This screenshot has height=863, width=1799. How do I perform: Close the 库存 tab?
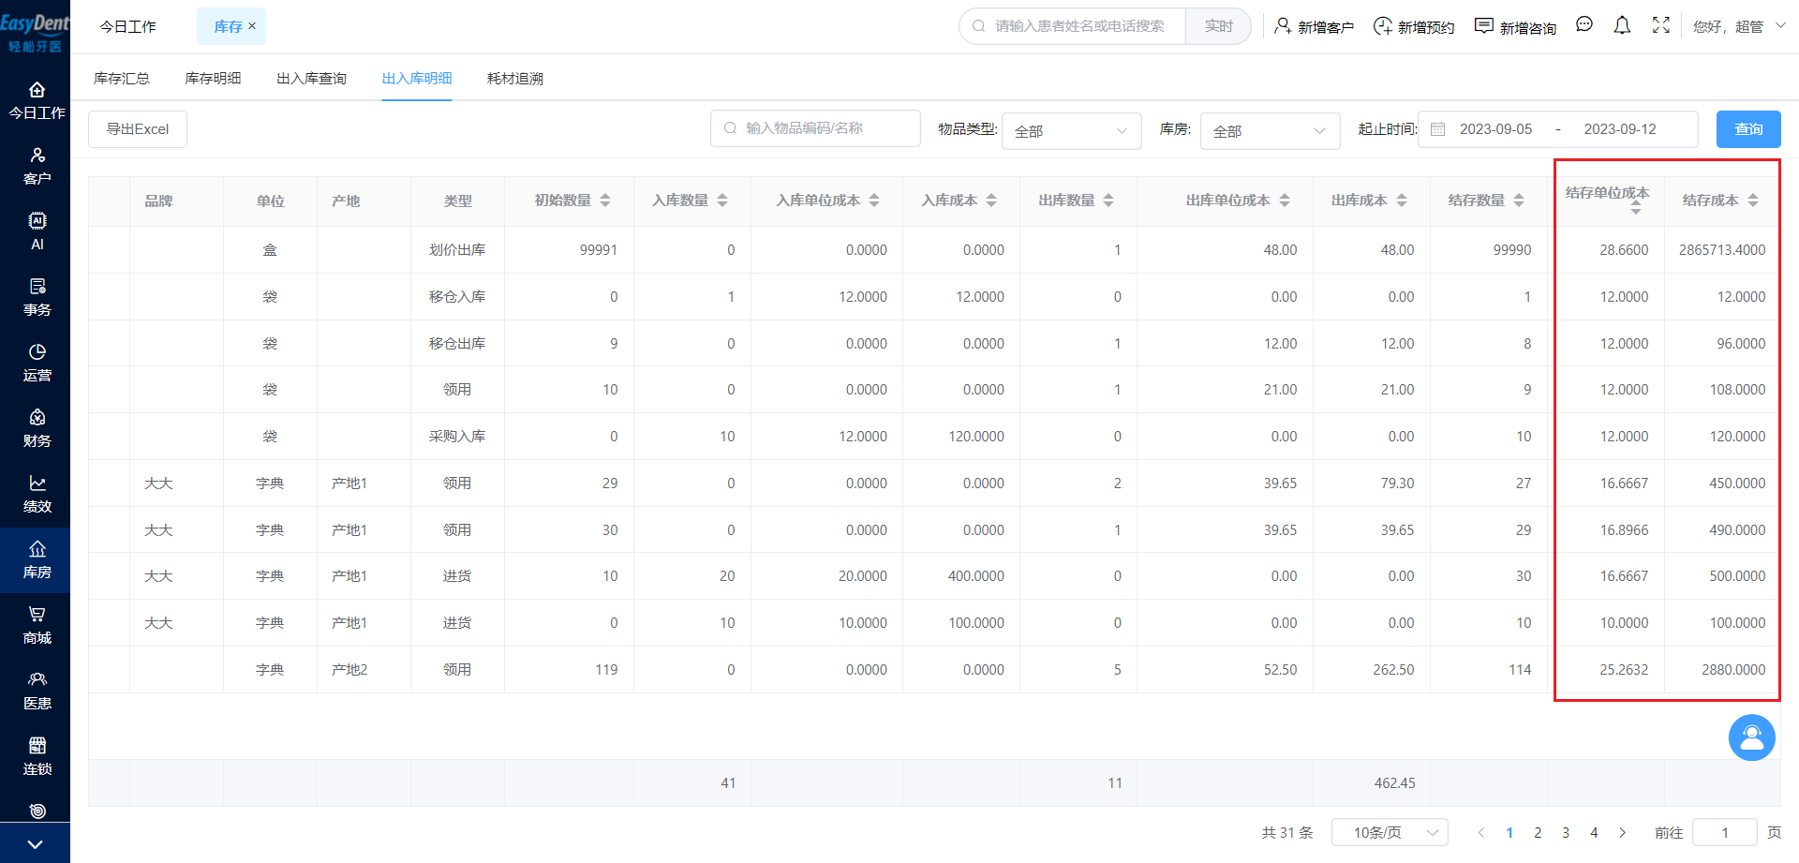(x=252, y=26)
